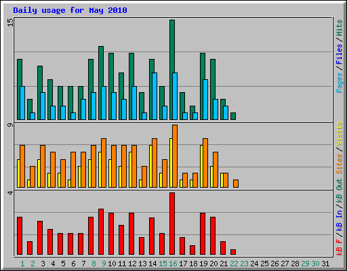Viewport: 347px width, 271px height.
Task: Click the red kB bar for day 9
Action: tap(101, 232)
